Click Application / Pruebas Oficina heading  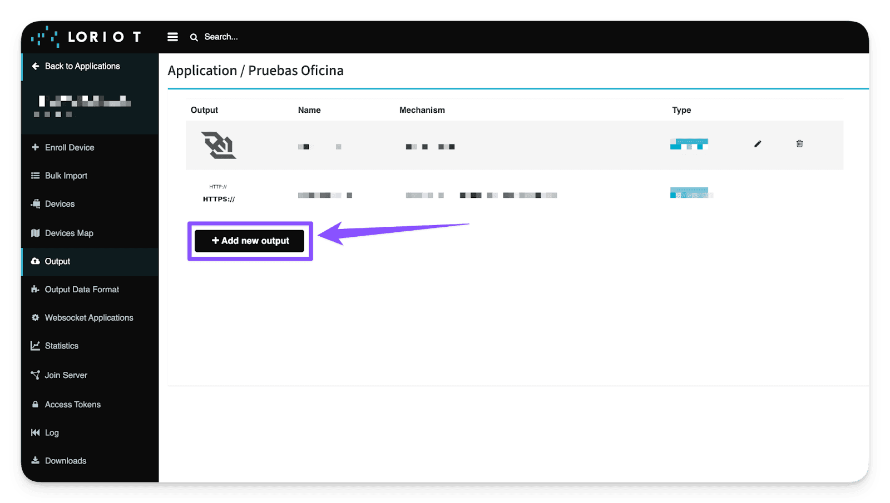coord(256,71)
